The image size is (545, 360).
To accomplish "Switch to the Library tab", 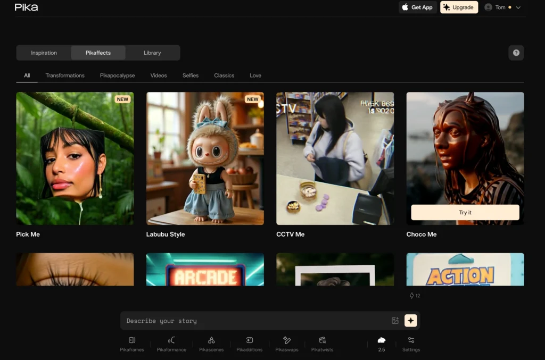I will (152, 53).
